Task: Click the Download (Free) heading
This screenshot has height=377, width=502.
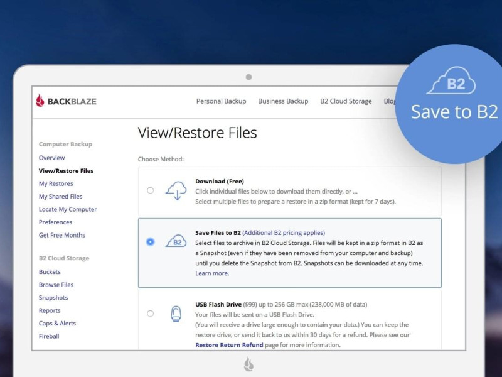Action: tap(220, 181)
